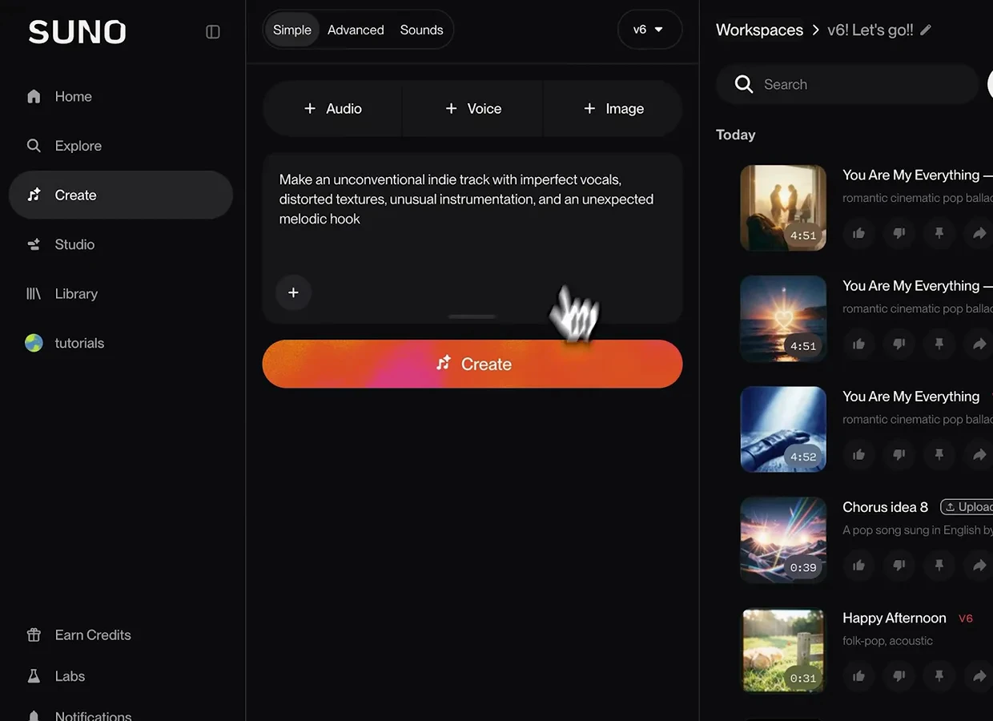
Task: Click the workspace Search field
Action: tap(847, 84)
